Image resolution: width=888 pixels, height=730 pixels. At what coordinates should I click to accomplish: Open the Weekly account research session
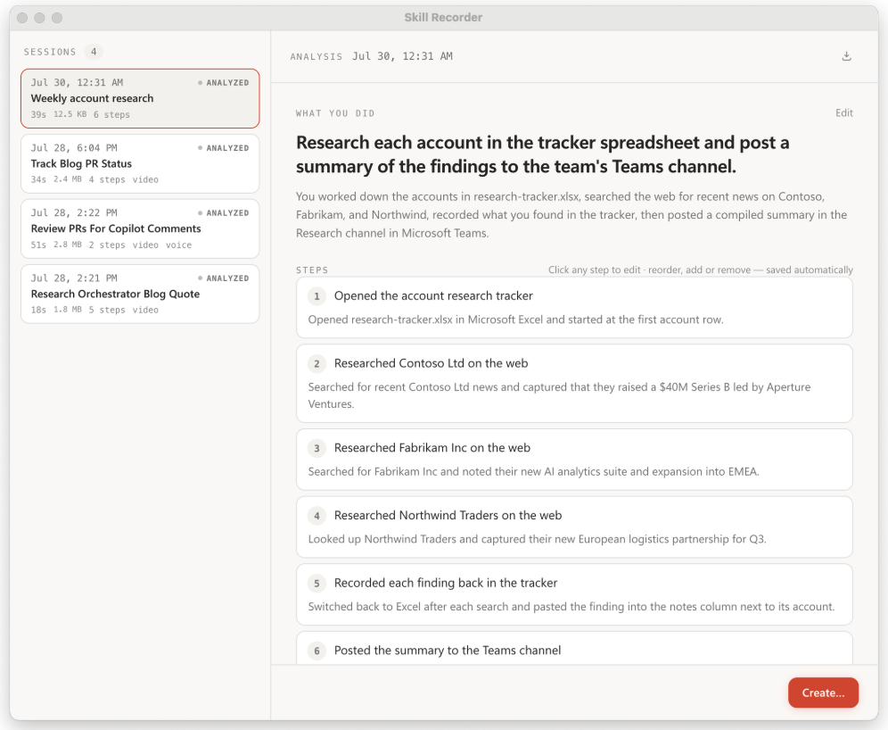tap(140, 99)
